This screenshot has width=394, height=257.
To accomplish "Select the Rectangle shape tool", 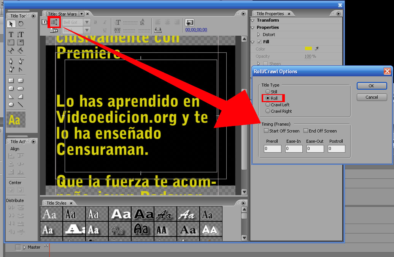I will click(11, 80).
